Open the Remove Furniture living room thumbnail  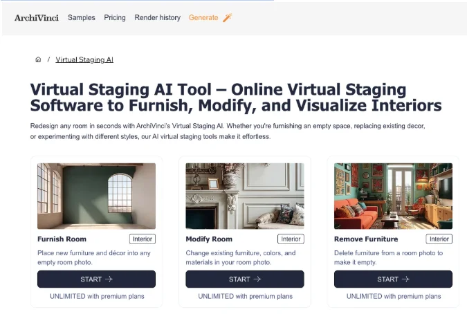point(393,196)
